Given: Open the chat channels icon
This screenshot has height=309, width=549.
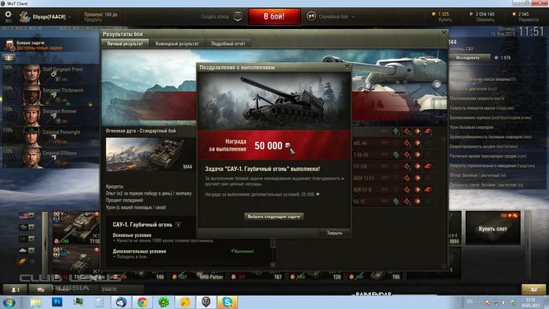Looking at the screenshot, I should (41, 289).
